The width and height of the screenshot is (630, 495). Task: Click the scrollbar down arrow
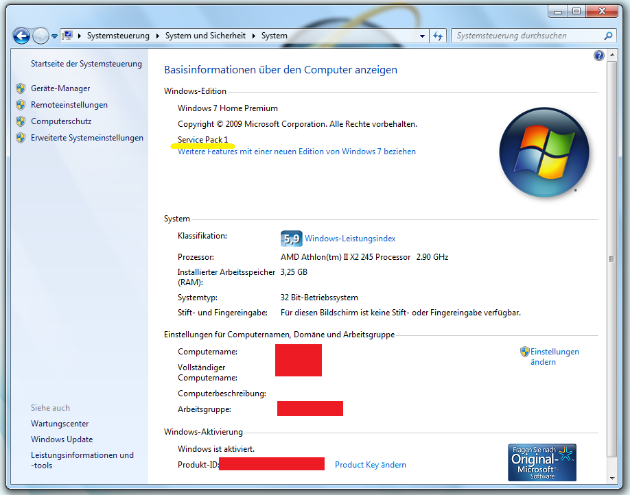click(612, 478)
